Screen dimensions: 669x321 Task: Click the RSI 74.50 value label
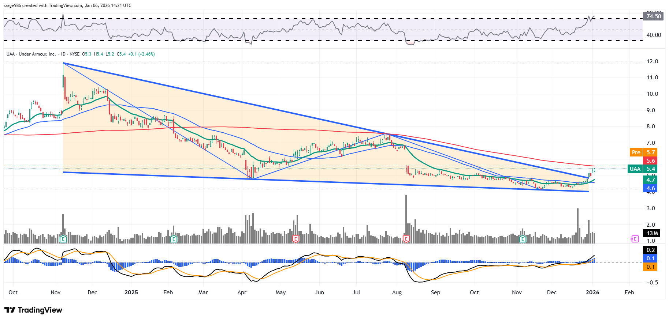pos(653,16)
